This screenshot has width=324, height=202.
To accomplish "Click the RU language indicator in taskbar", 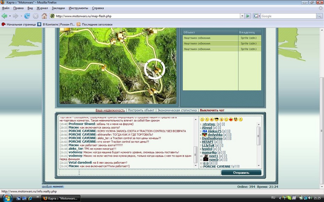I will tap(273, 198).
